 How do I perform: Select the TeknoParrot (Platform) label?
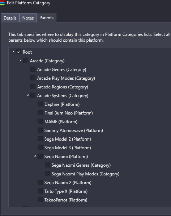coord(66,200)
